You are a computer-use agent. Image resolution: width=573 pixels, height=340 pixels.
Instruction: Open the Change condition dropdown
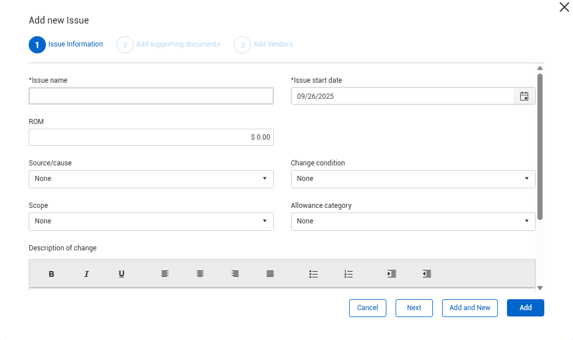pos(413,179)
